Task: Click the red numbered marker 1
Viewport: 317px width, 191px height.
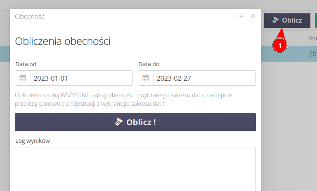Action: pos(280,46)
